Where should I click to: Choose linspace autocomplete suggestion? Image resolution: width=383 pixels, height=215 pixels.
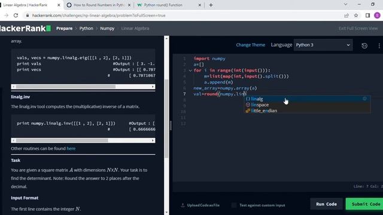tap(307, 105)
